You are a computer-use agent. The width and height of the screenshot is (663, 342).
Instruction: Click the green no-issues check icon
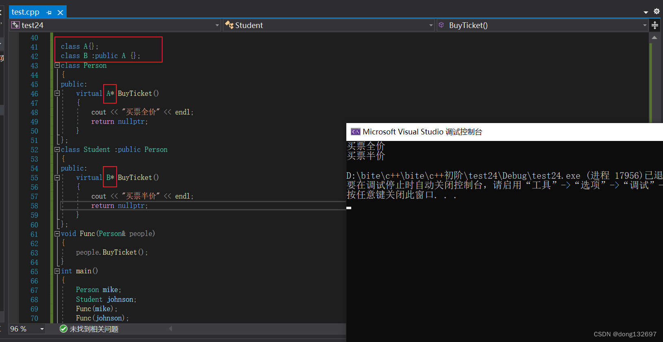63,329
